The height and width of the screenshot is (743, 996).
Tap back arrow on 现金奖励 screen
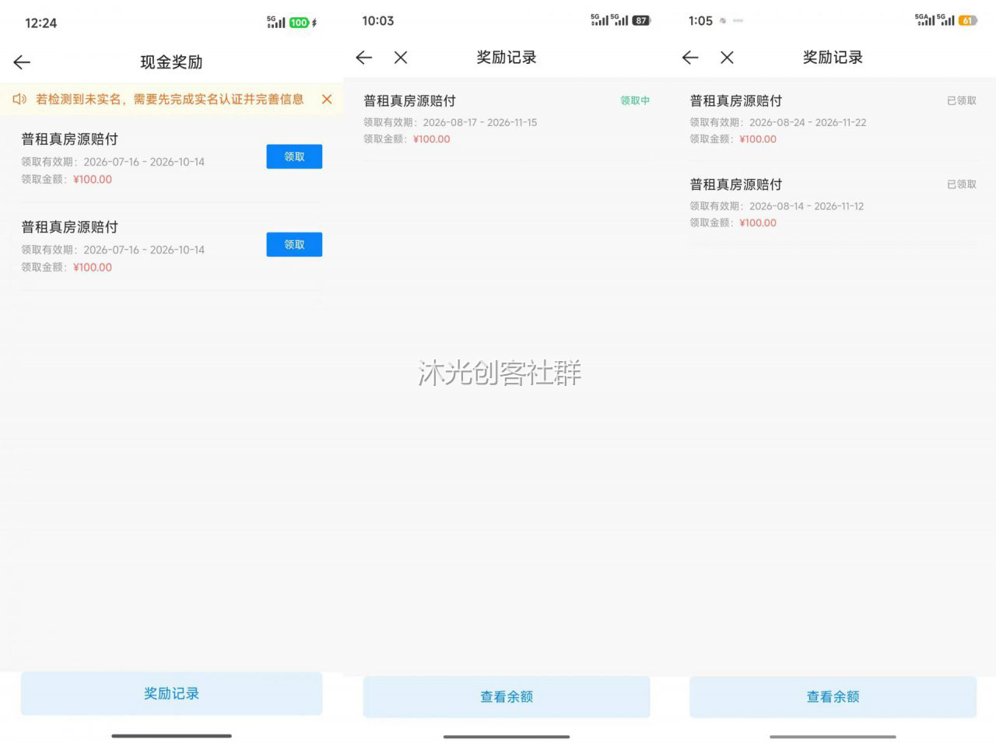[22, 62]
